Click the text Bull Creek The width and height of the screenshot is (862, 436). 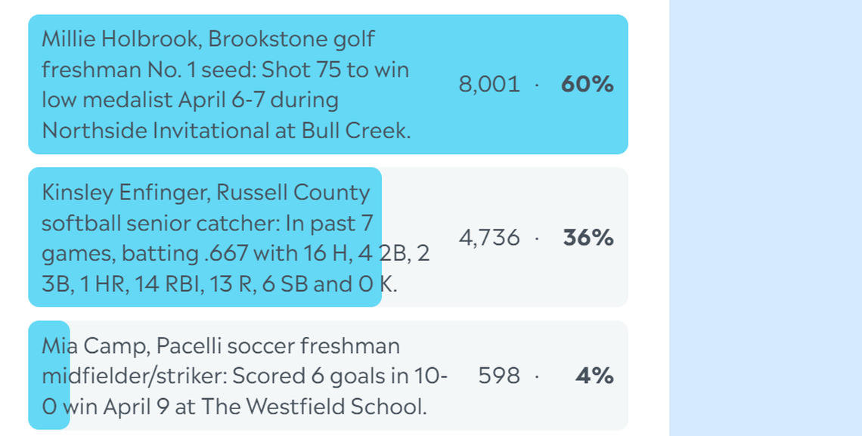point(354,131)
